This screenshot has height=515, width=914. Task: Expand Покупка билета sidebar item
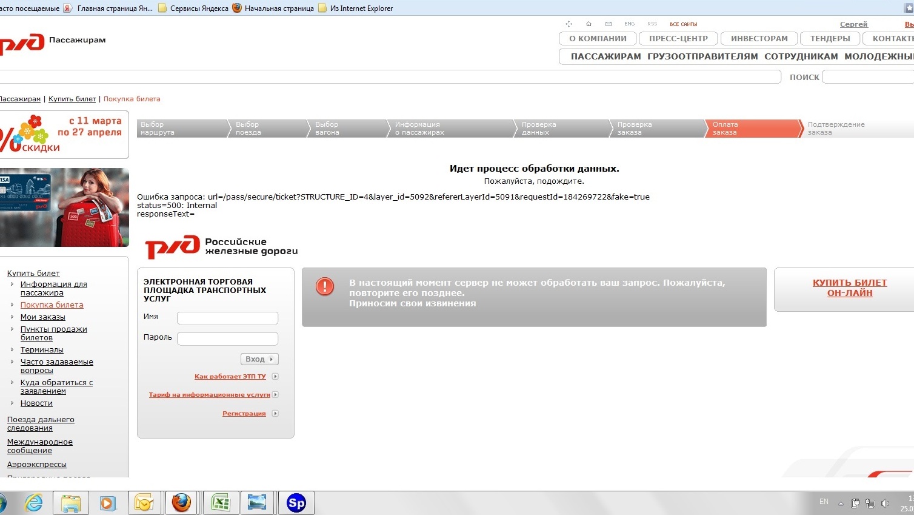pos(12,305)
